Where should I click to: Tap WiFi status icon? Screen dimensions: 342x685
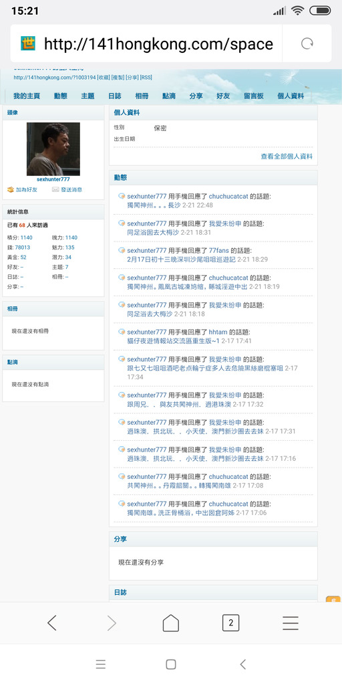[298, 11]
